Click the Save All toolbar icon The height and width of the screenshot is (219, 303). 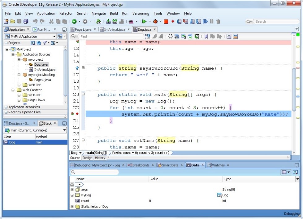pyautogui.click(x=26, y=21)
